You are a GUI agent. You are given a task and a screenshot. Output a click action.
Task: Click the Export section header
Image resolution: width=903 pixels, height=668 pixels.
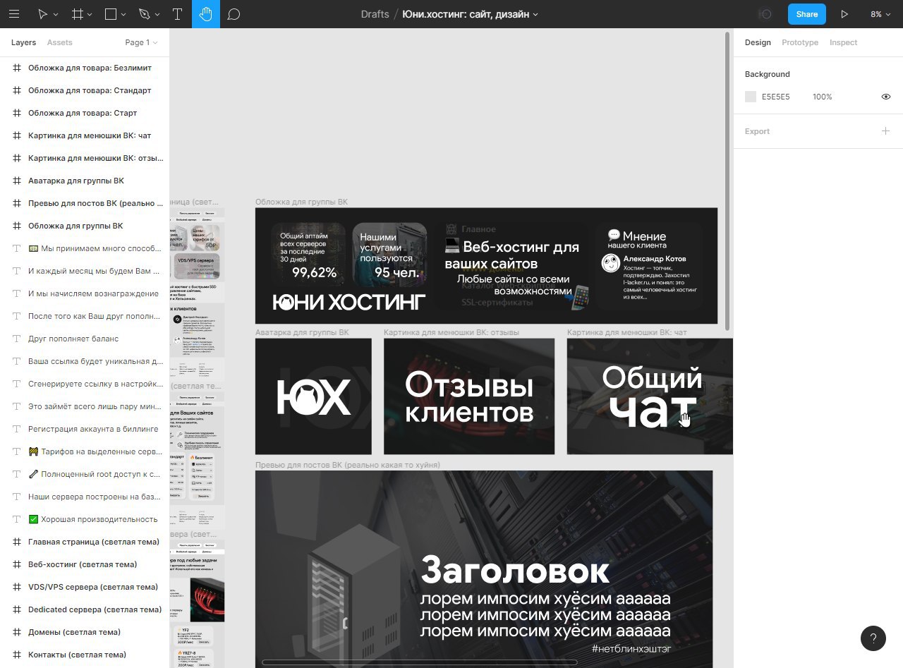757,131
